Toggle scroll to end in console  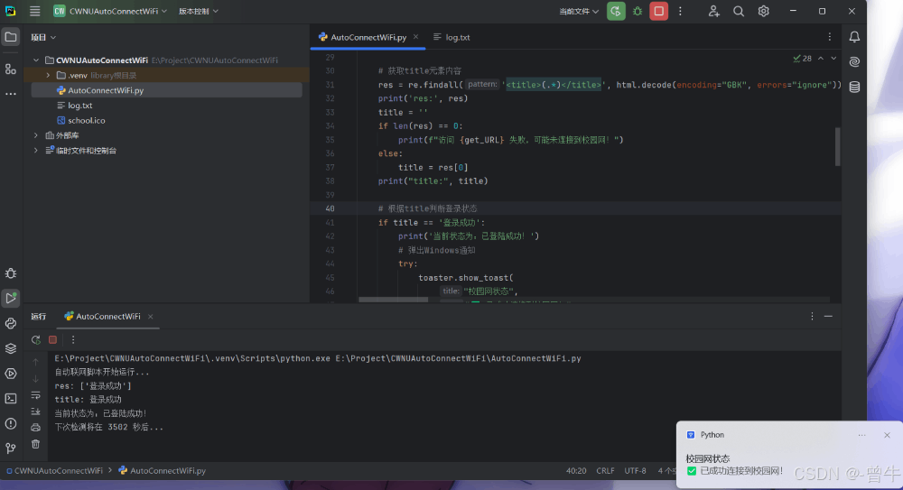point(36,411)
